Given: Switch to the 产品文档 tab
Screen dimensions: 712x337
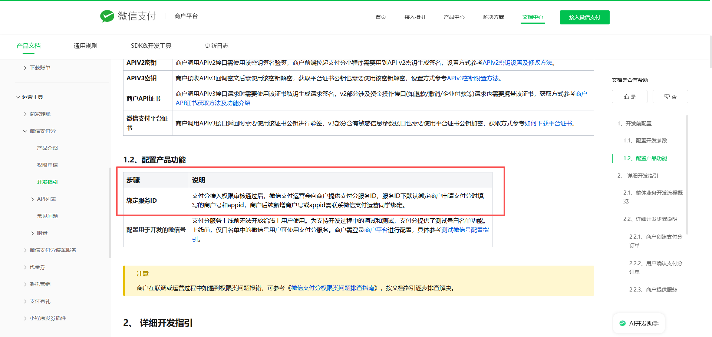Looking at the screenshot, I should pyautogui.click(x=29, y=46).
